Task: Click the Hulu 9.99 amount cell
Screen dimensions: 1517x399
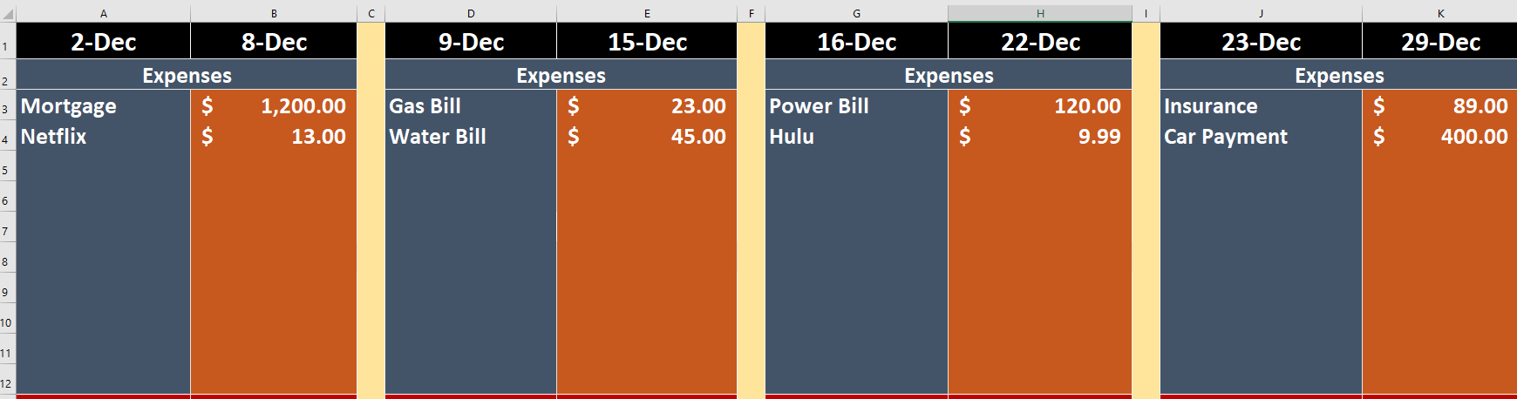Action: click(x=1040, y=136)
